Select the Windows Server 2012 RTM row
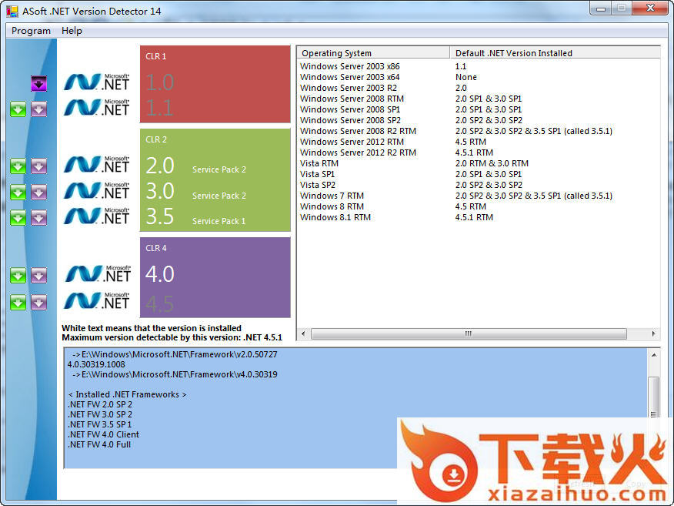 click(479, 142)
